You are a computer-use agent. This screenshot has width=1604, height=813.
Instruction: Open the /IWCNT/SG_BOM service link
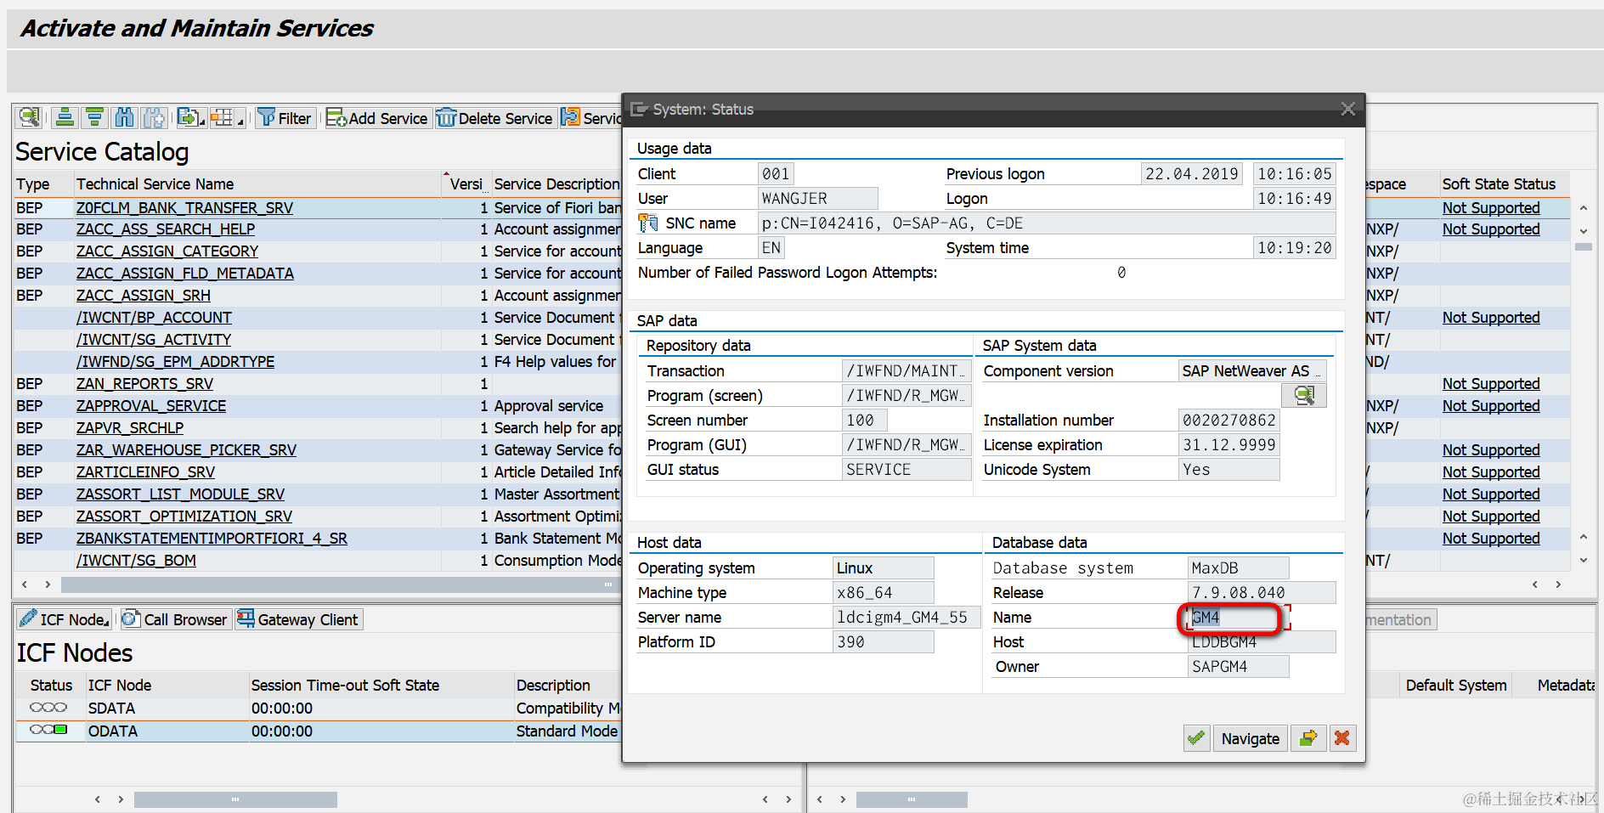pyautogui.click(x=136, y=561)
